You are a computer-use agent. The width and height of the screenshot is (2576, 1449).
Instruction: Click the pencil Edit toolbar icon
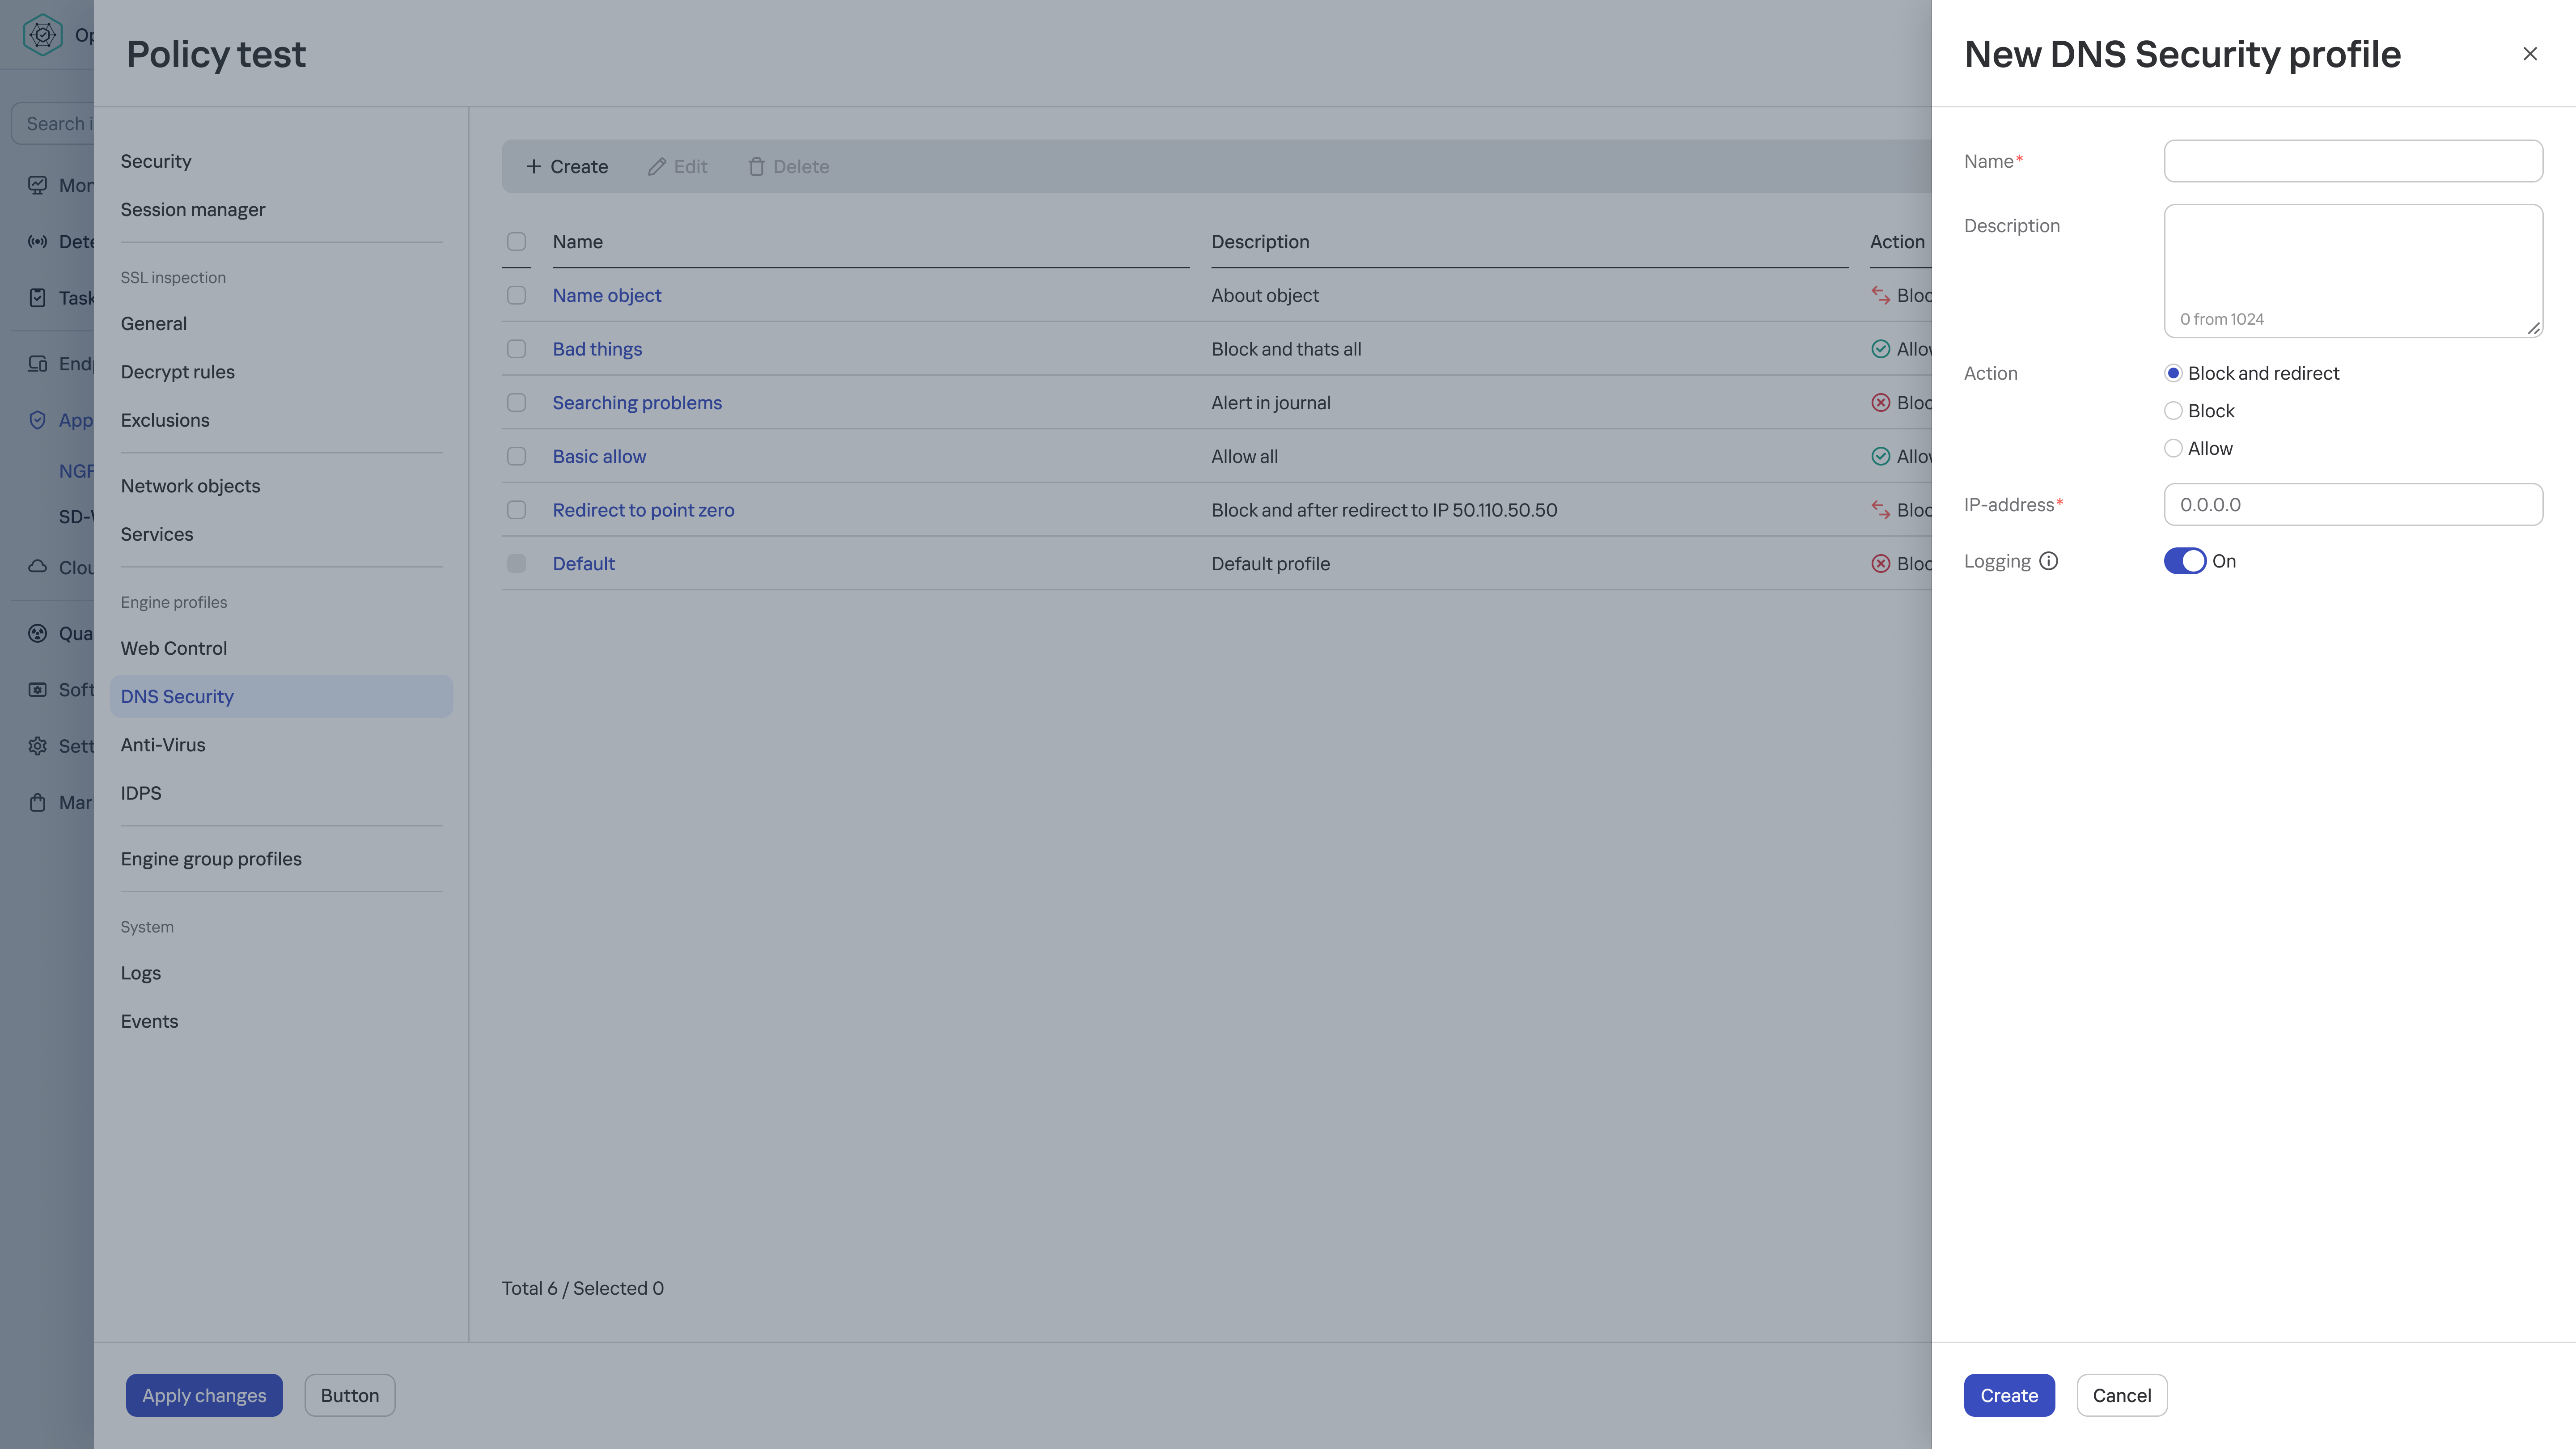coord(657,167)
